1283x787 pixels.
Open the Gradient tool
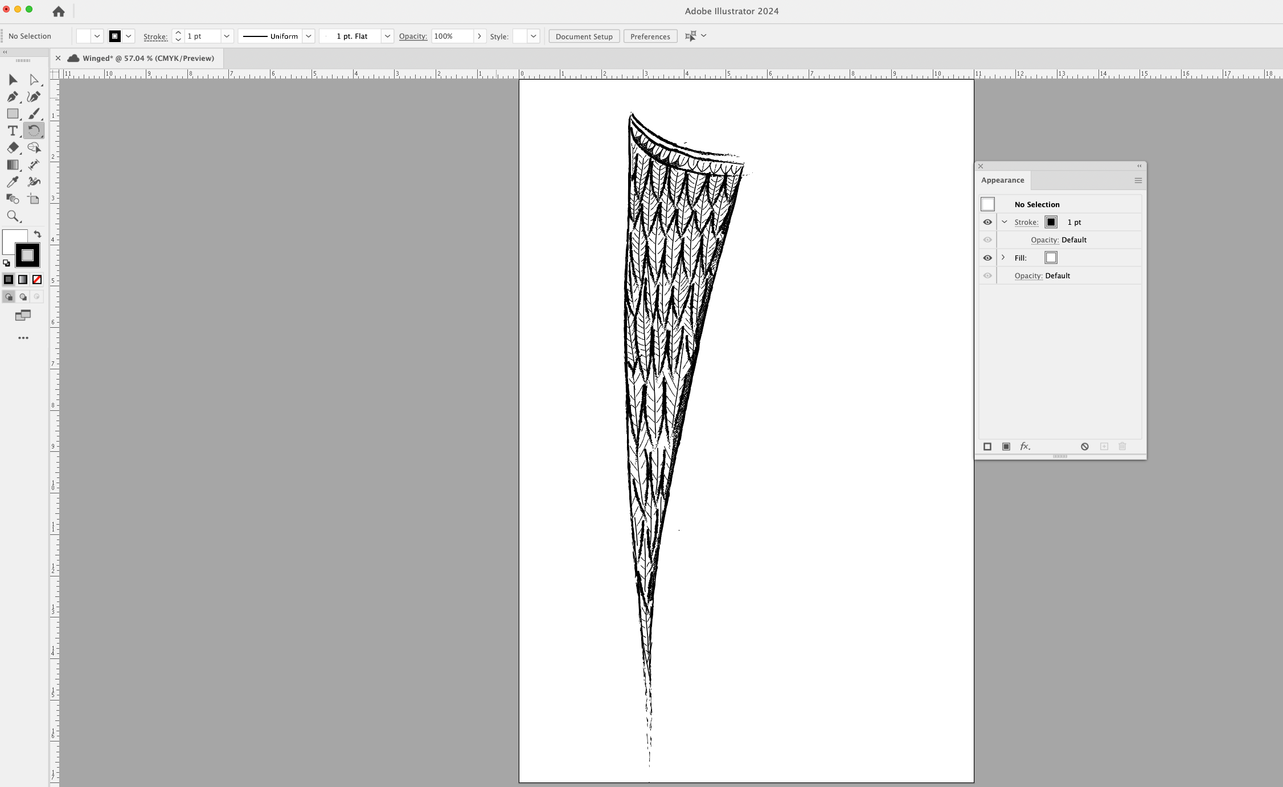coord(13,164)
